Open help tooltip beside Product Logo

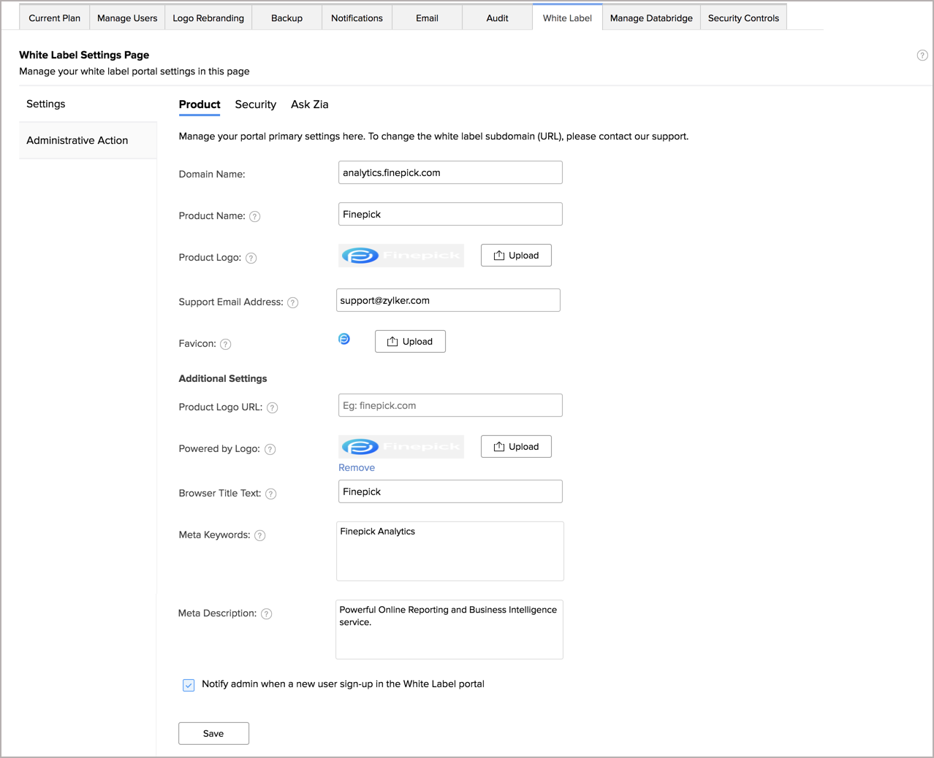click(x=251, y=258)
